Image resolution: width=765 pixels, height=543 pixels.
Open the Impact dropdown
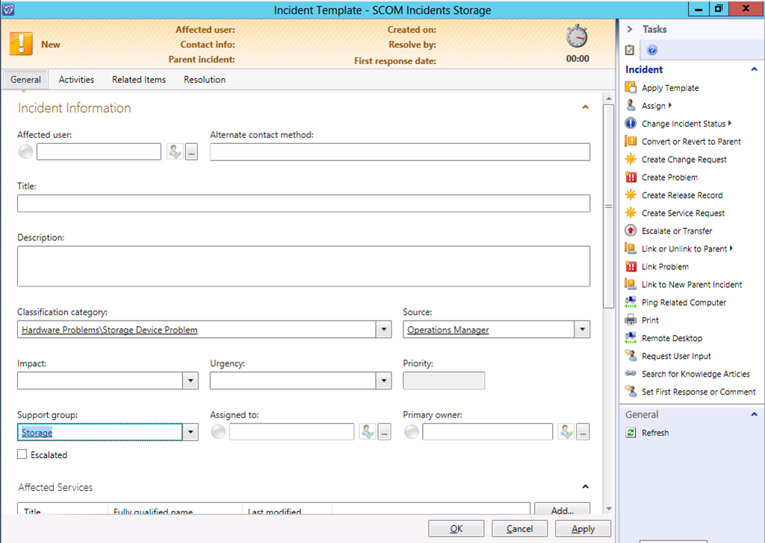pyautogui.click(x=191, y=381)
